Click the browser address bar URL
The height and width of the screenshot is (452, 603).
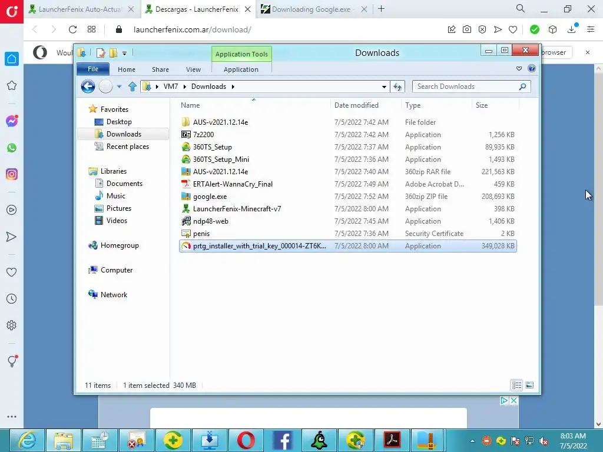[x=193, y=29]
